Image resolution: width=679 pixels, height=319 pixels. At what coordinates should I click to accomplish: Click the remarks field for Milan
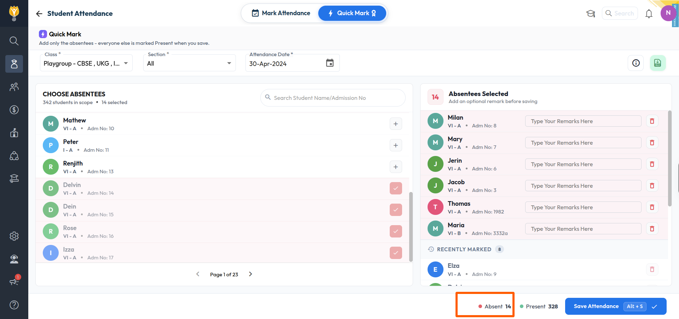point(583,121)
